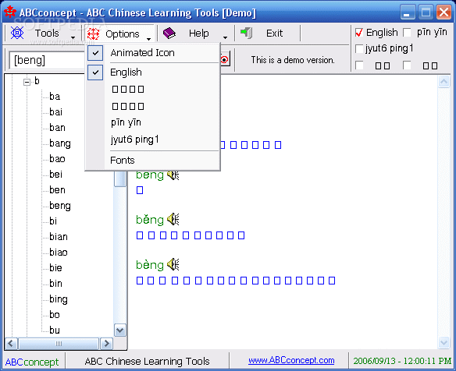
Task: Toggle the English checkbox in top-right panel
Action: click(359, 33)
